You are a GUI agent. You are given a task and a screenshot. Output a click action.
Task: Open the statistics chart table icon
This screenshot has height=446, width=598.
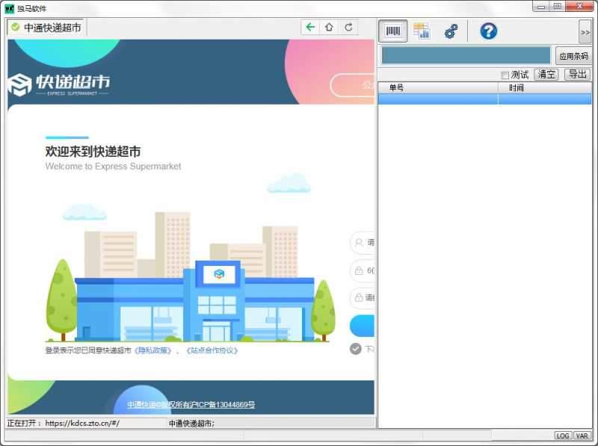pos(422,31)
